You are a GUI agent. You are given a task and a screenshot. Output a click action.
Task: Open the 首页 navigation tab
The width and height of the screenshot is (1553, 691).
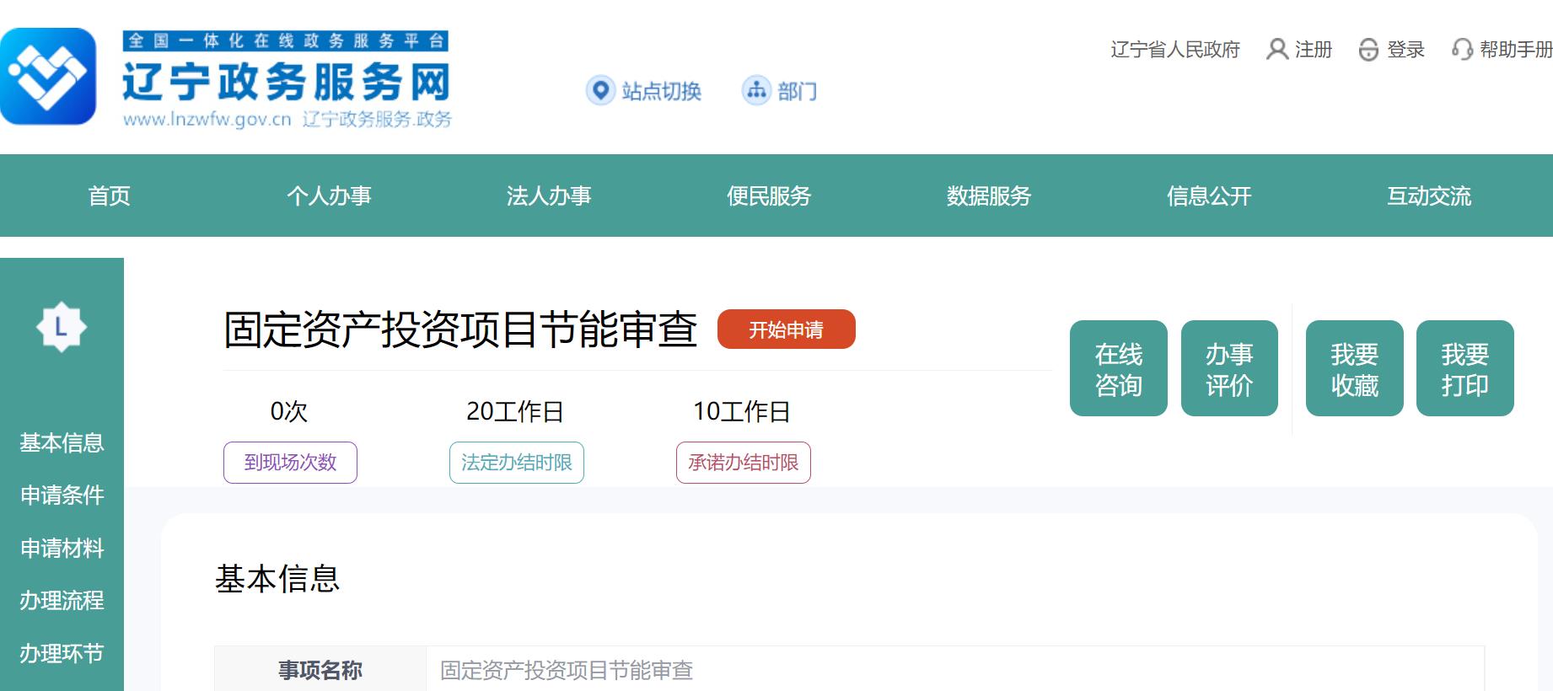[x=110, y=196]
